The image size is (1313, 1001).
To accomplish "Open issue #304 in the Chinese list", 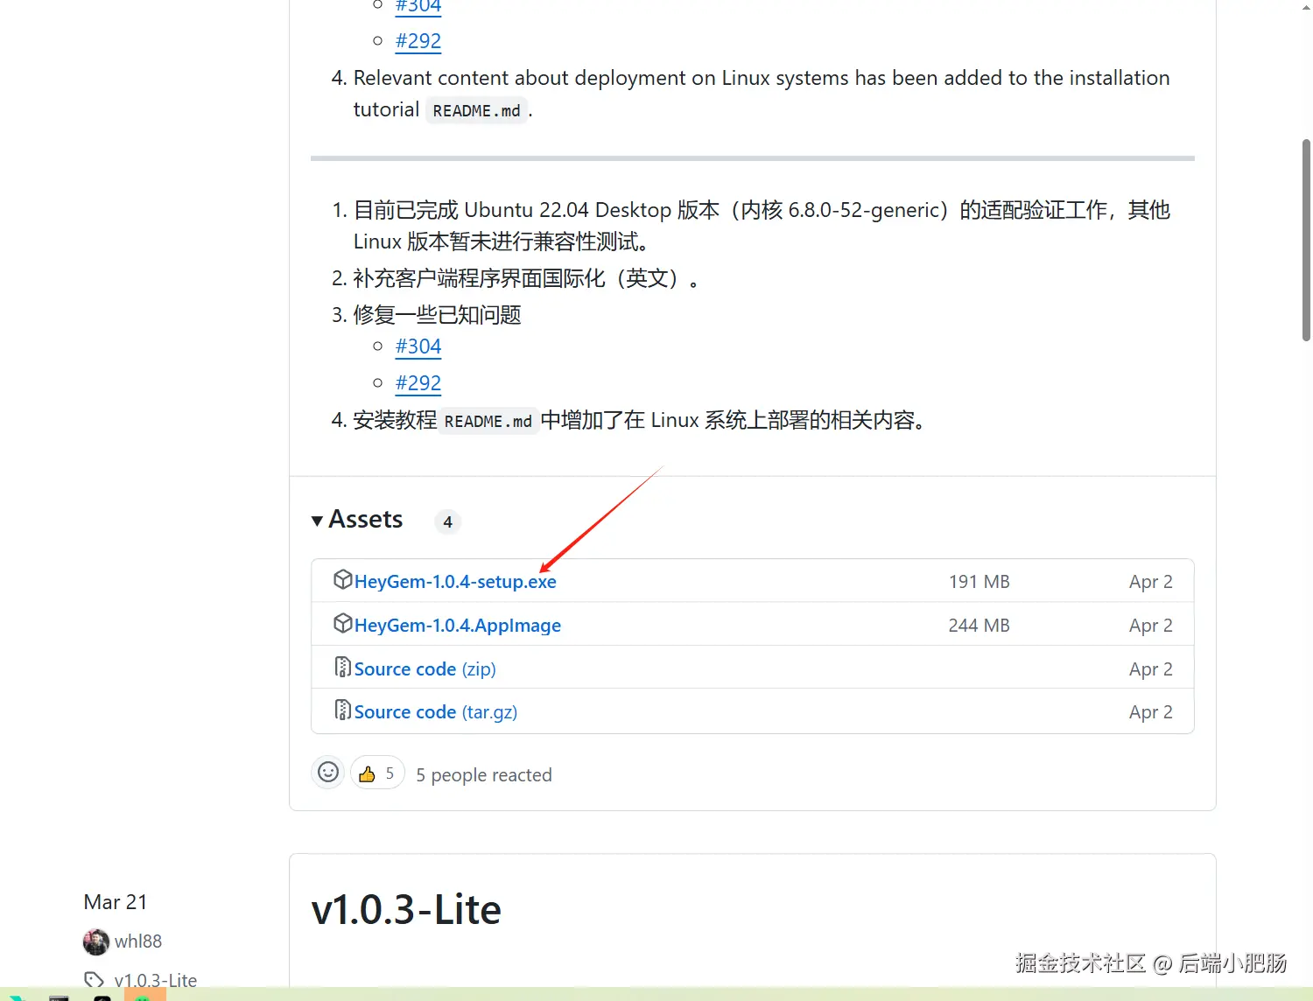I will point(418,346).
